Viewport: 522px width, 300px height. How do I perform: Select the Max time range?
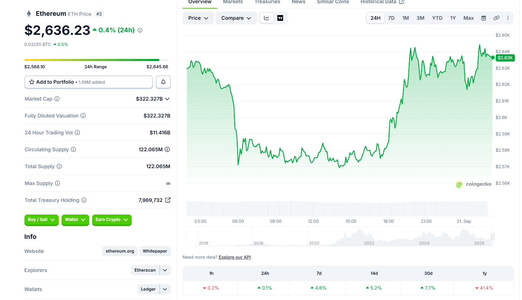(x=469, y=18)
